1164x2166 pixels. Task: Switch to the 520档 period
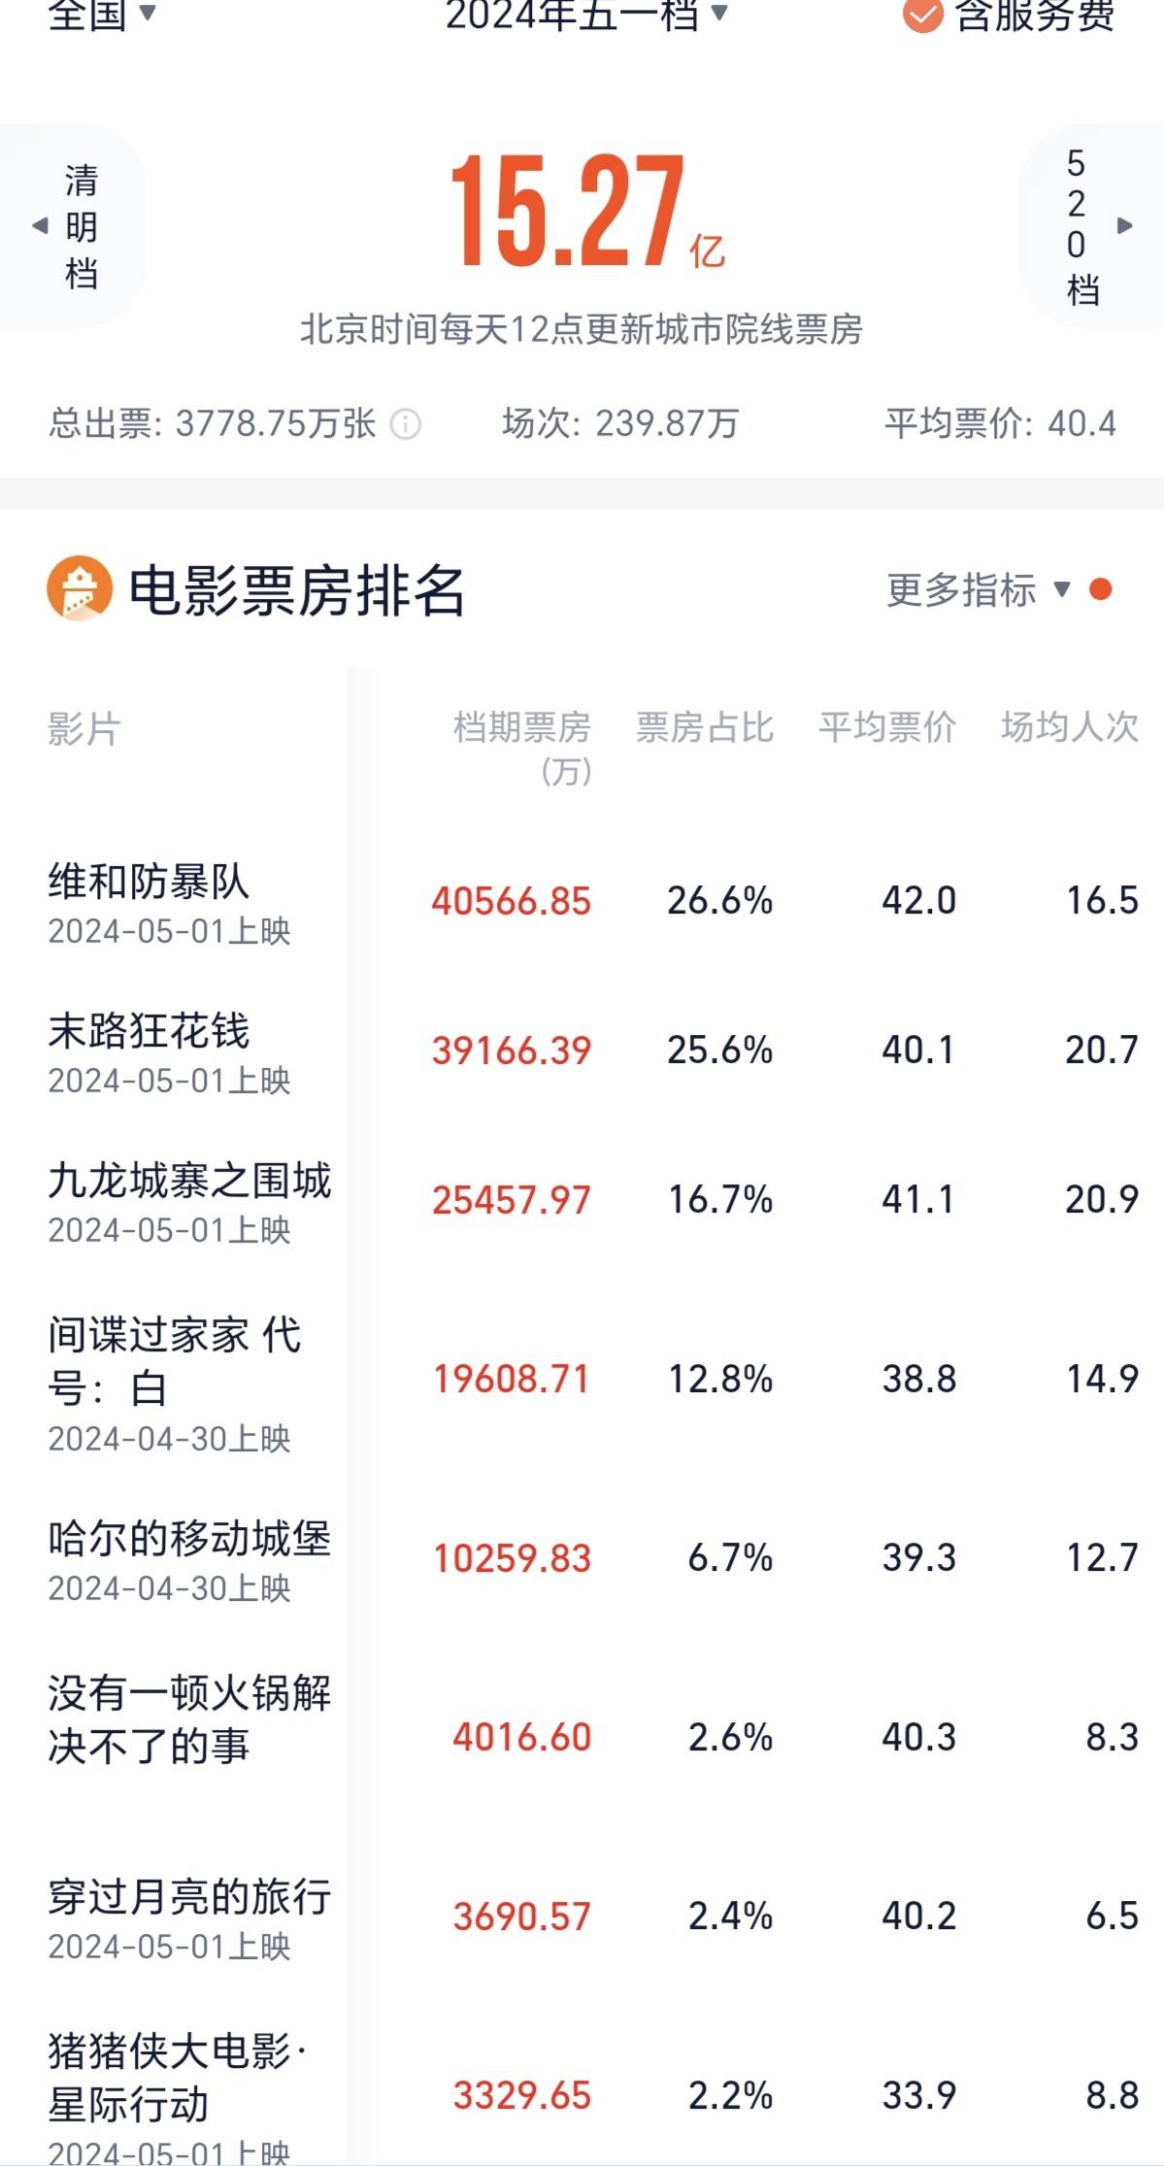click(1076, 226)
